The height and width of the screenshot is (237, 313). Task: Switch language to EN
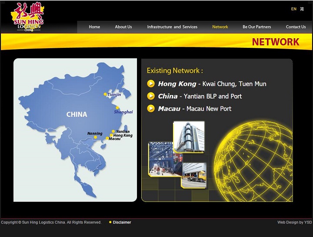pos(293,9)
